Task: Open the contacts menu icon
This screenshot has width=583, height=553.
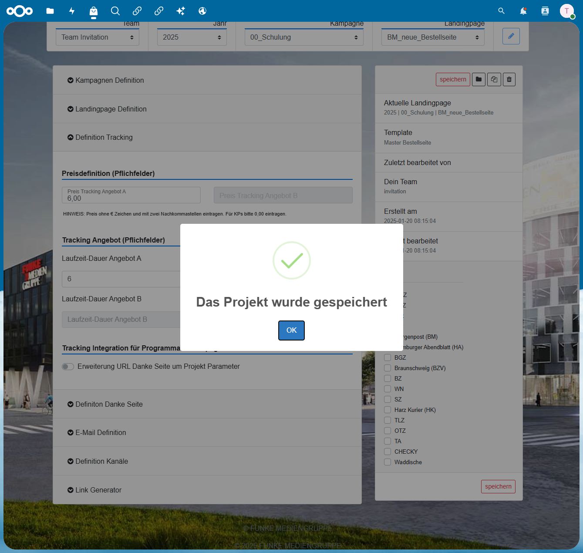Action: click(545, 11)
